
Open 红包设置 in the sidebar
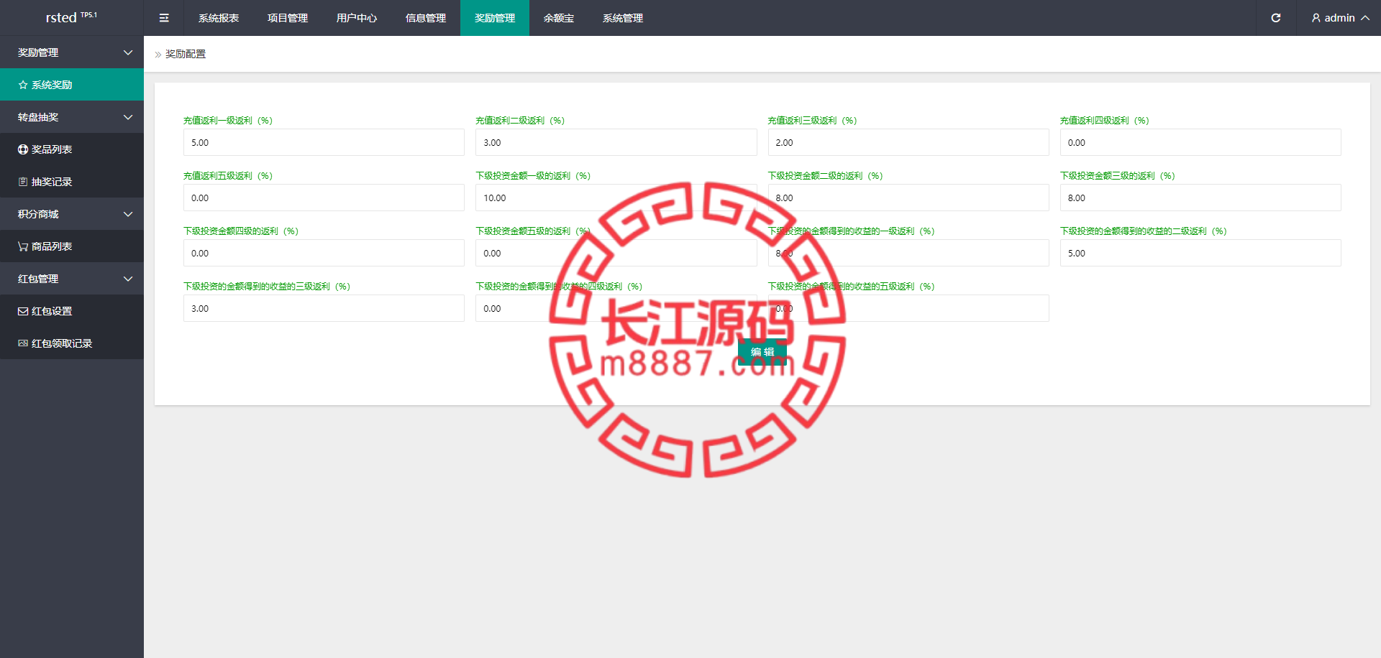(x=72, y=311)
